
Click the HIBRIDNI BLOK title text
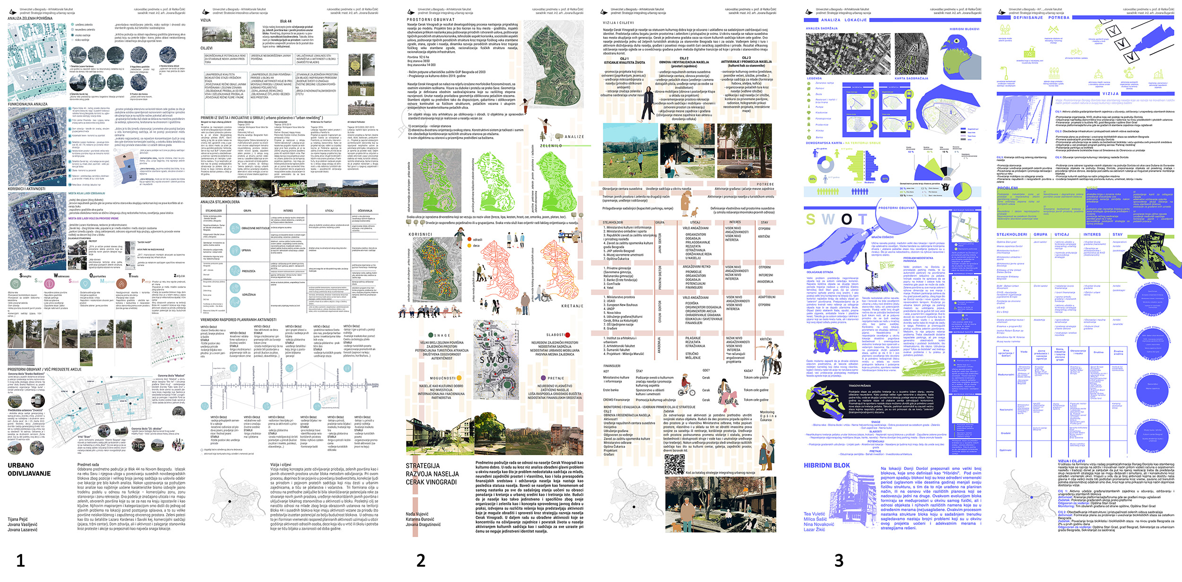tap(826, 466)
